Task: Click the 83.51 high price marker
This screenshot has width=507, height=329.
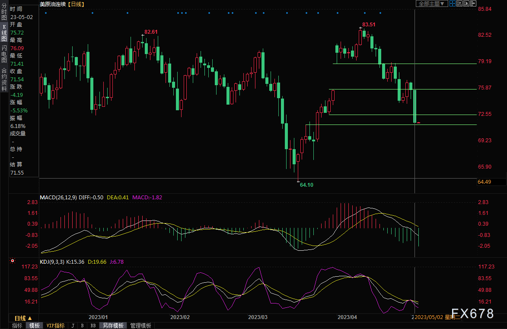Action: 369,25
